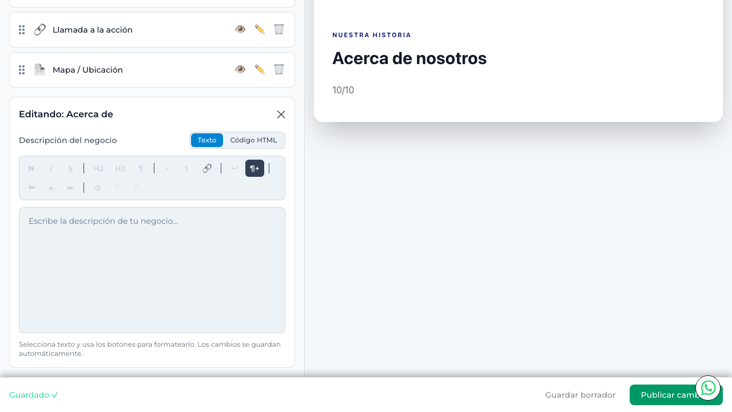This screenshot has width=732, height=412.
Task: Click the Selecciona texto helper note
Action: coord(150,349)
